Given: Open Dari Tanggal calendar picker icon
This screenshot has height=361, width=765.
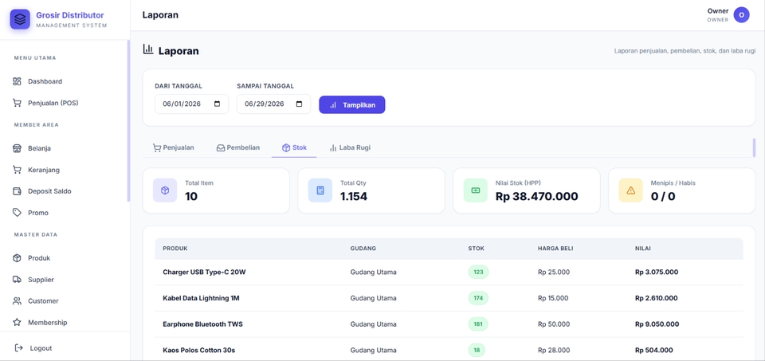Looking at the screenshot, I should 218,104.
